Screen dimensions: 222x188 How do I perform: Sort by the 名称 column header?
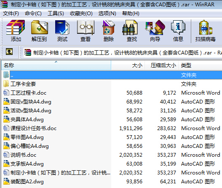click(56, 65)
